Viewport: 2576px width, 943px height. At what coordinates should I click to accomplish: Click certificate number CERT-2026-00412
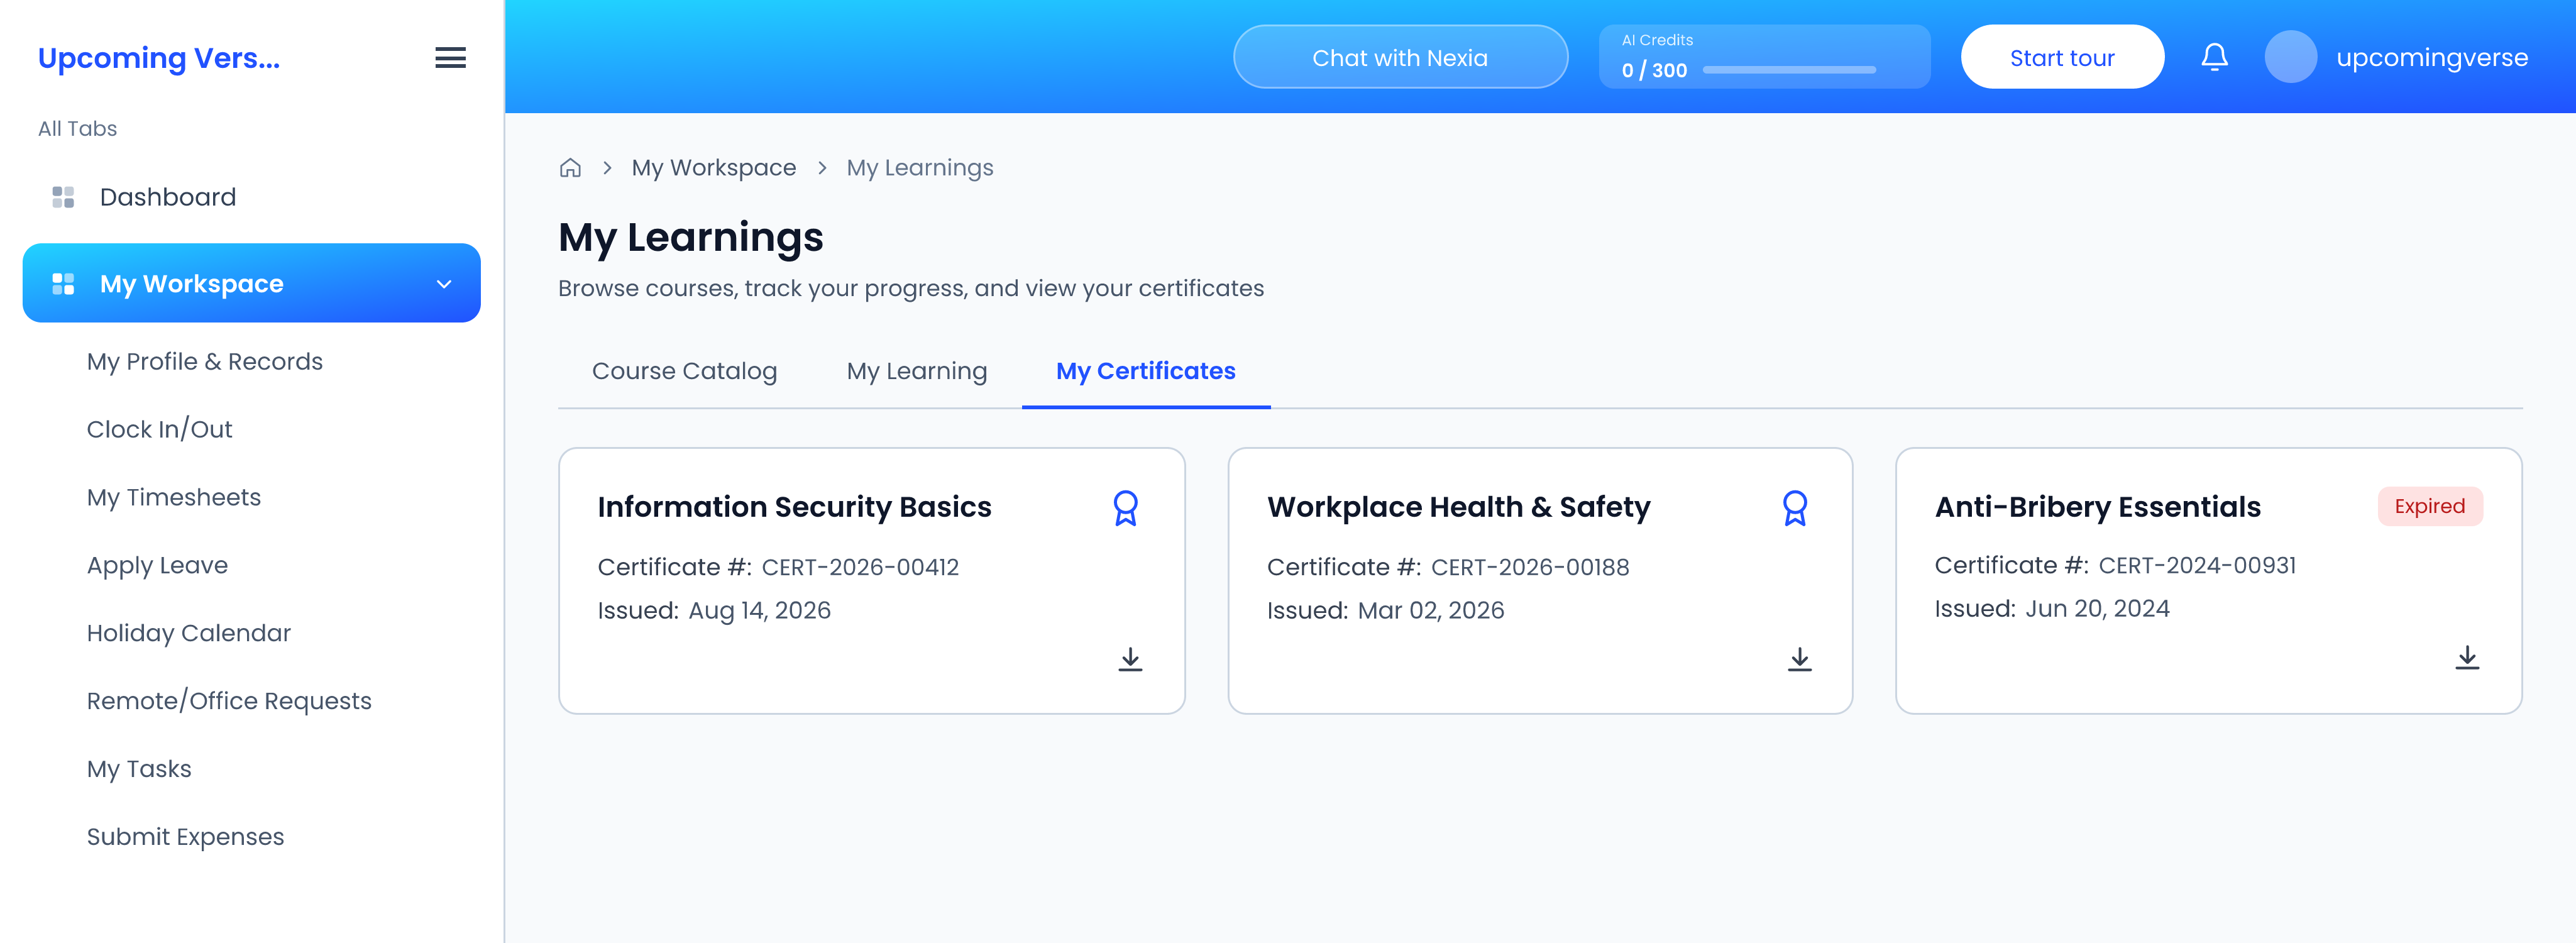tap(859, 567)
